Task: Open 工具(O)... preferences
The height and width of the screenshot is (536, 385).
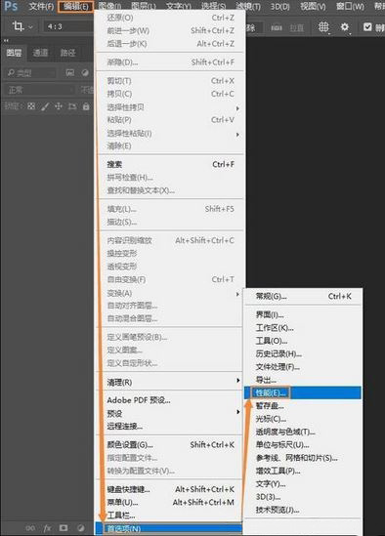Action: tap(303, 341)
